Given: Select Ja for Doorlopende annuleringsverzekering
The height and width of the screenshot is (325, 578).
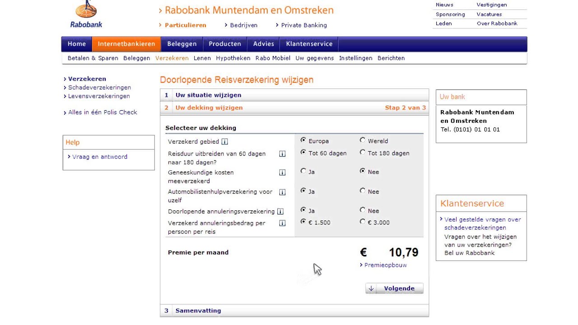Looking at the screenshot, I should pos(303,210).
